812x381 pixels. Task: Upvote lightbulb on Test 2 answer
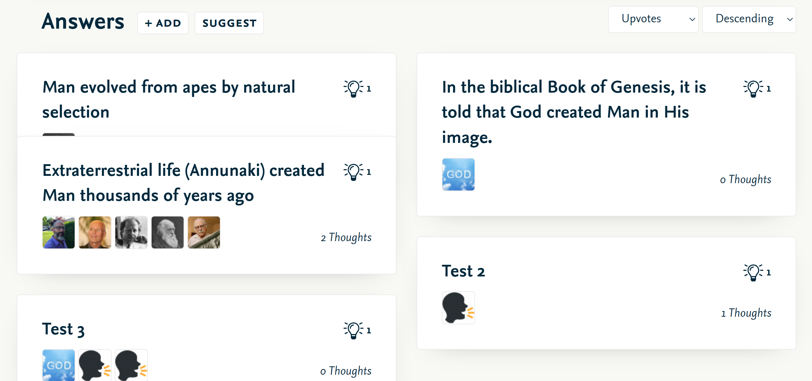point(753,272)
